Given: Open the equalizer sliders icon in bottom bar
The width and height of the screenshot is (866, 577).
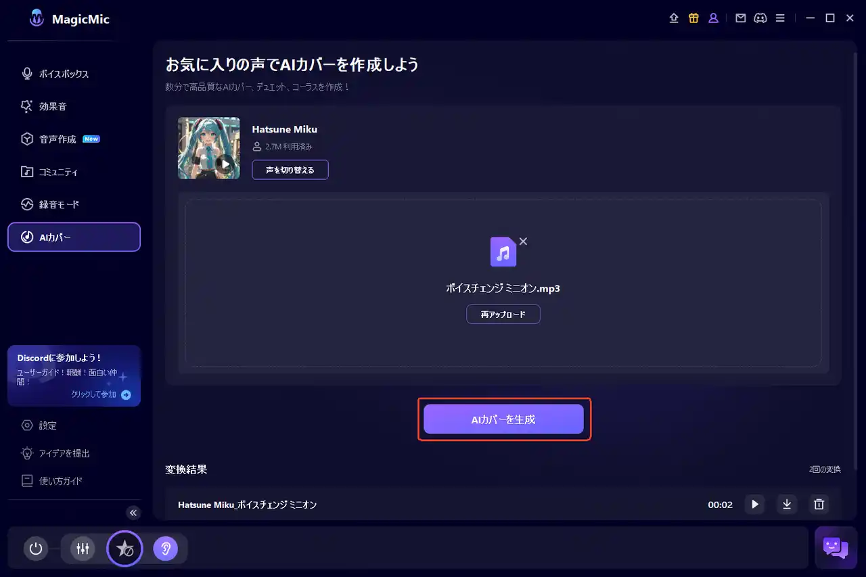Looking at the screenshot, I should pyautogui.click(x=83, y=549).
